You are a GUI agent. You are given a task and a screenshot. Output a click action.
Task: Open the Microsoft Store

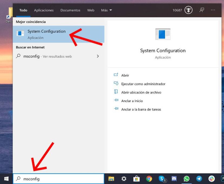coord(137,179)
